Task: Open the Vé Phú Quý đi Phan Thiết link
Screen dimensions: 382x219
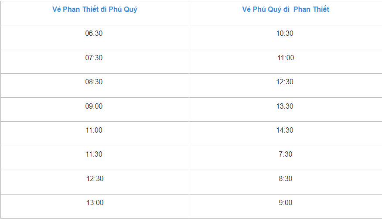Action: [x=286, y=10]
